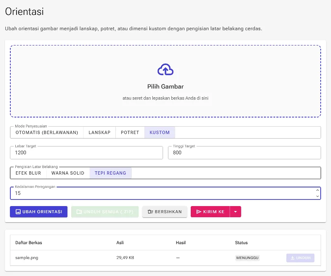
Task: Decrease Kedalaman Peregangan with down arrow
Action: (317, 196)
